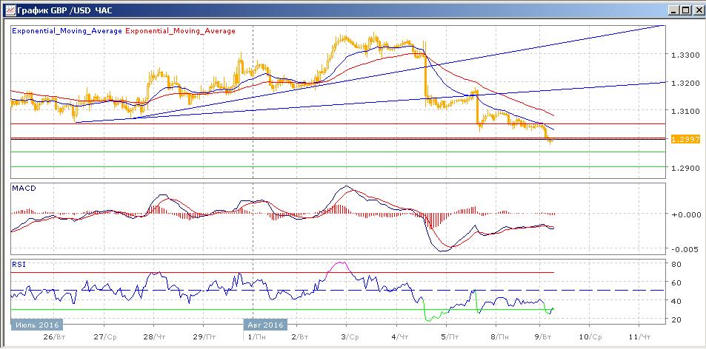
Task: Click the Авг 2016 month marker
Action: click(264, 325)
